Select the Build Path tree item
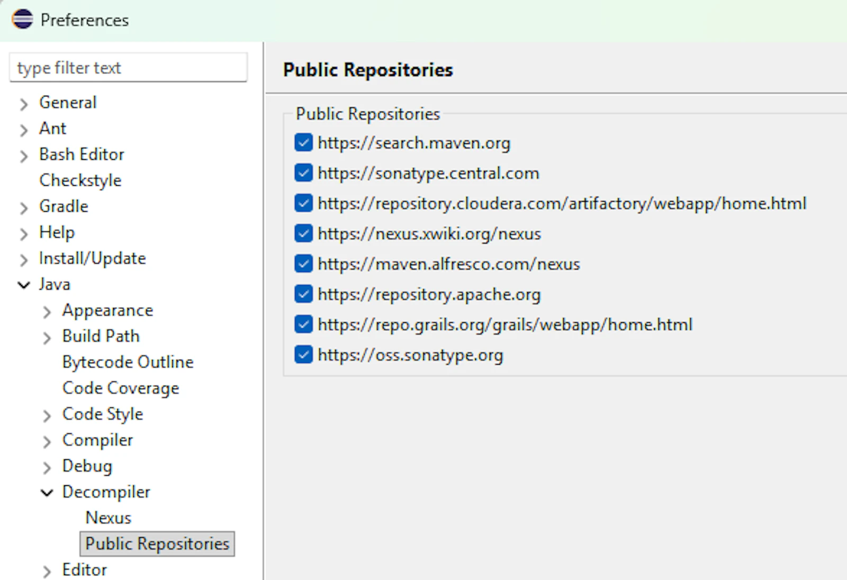This screenshot has width=847, height=580. (101, 336)
